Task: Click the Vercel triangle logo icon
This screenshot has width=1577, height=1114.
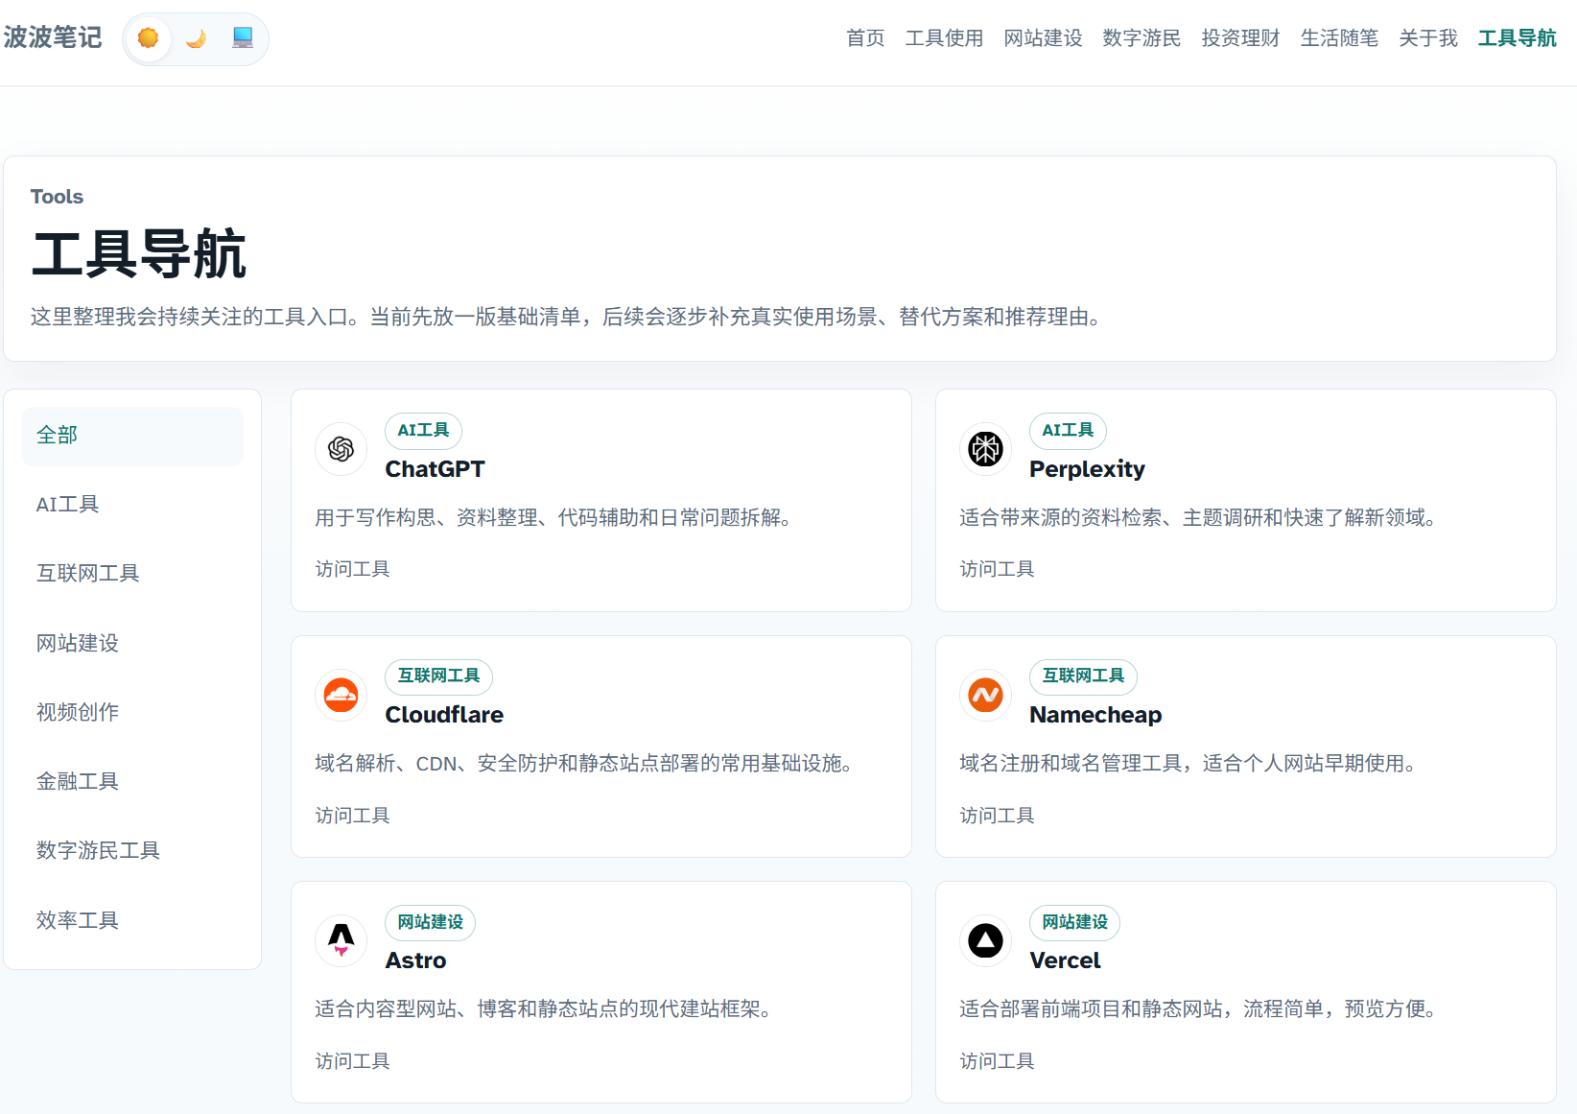Action: coord(986,940)
